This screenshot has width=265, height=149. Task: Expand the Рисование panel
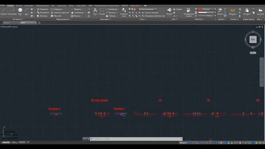coord(18,19)
